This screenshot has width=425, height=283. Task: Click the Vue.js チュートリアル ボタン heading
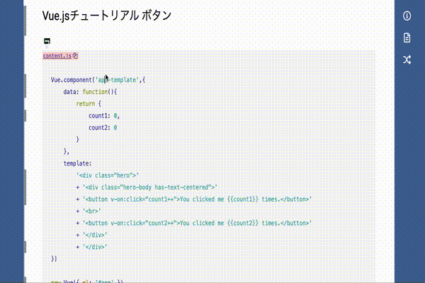point(107,16)
